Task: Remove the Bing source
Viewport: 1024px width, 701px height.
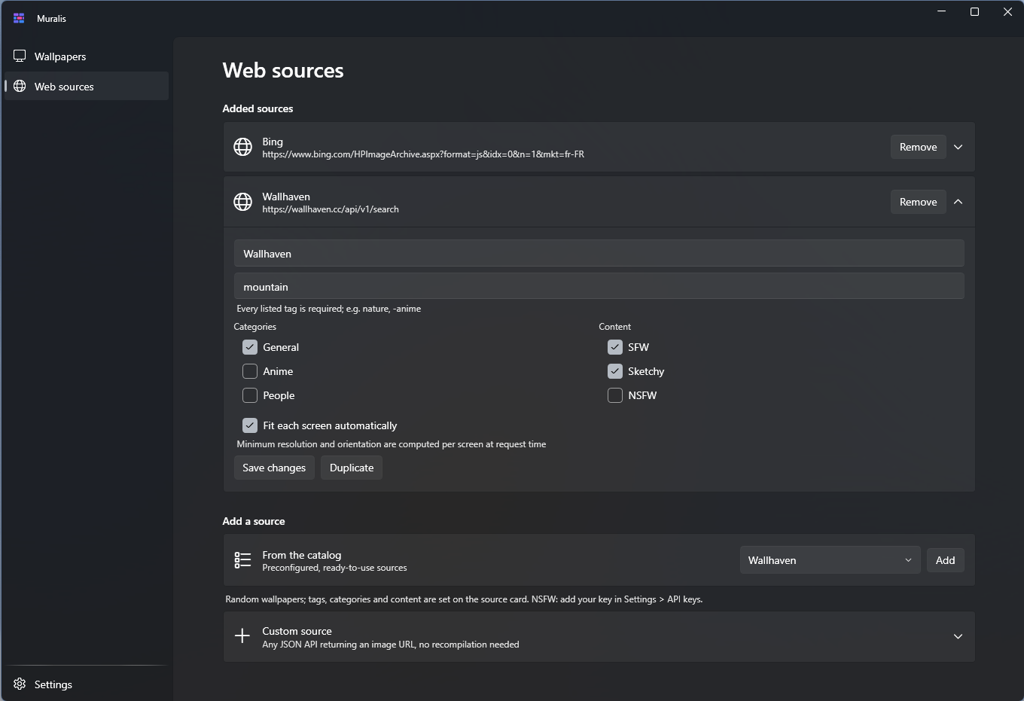Action: tap(918, 147)
